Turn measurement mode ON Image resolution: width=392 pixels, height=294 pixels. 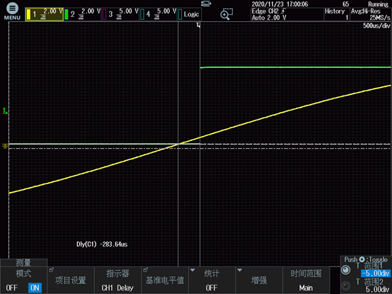coord(35,288)
